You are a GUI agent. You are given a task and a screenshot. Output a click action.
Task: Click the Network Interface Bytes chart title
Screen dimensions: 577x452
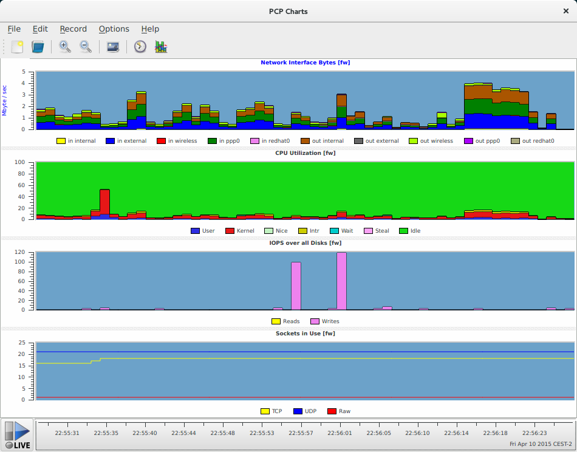(305, 63)
